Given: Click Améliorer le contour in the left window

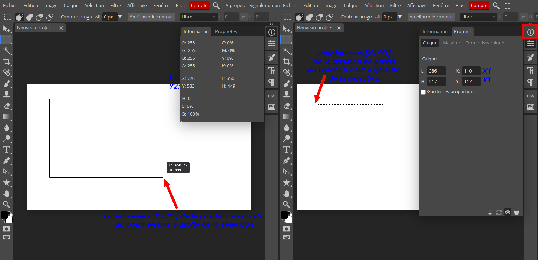Looking at the screenshot, I should tap(151, 17).
